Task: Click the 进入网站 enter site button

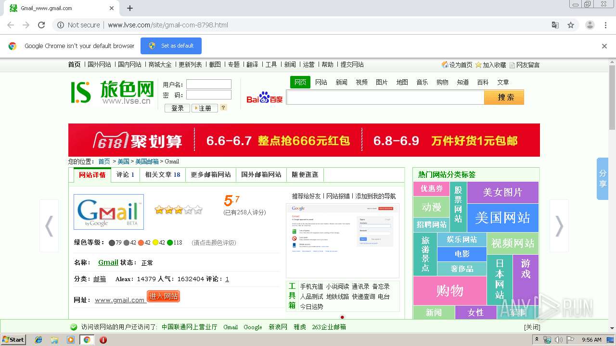Action: pos(163,297)
